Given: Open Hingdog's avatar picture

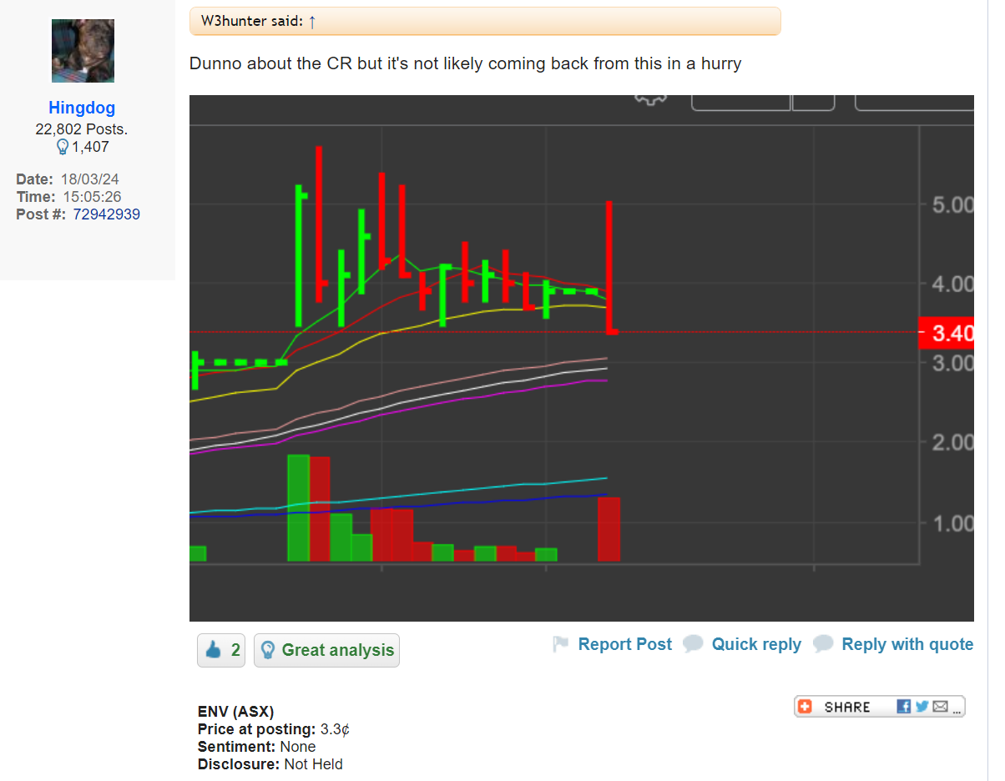Looking at the screenshot, I should pos(83,51).
